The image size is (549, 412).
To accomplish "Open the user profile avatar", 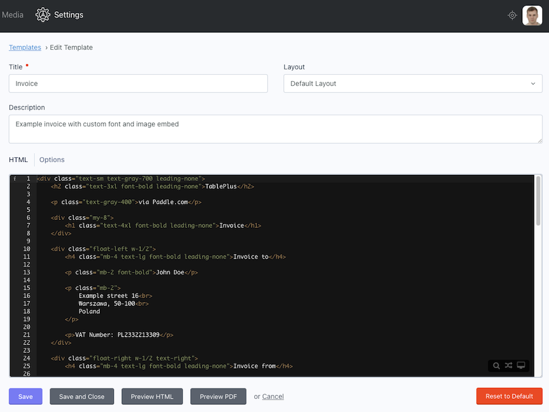I will [x=532, y=16].
